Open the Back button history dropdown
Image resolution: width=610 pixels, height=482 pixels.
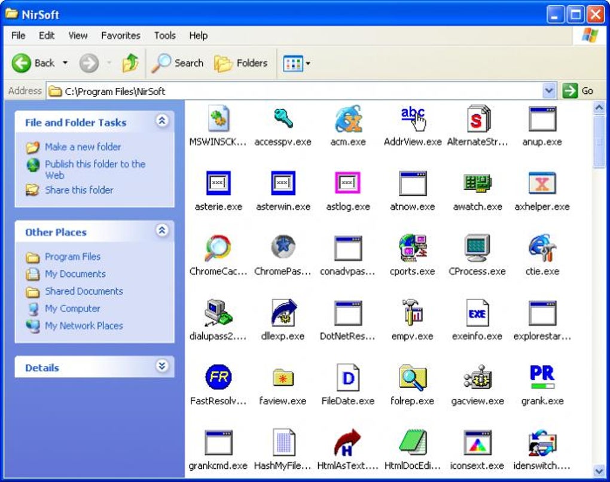[x=65, y=63]
